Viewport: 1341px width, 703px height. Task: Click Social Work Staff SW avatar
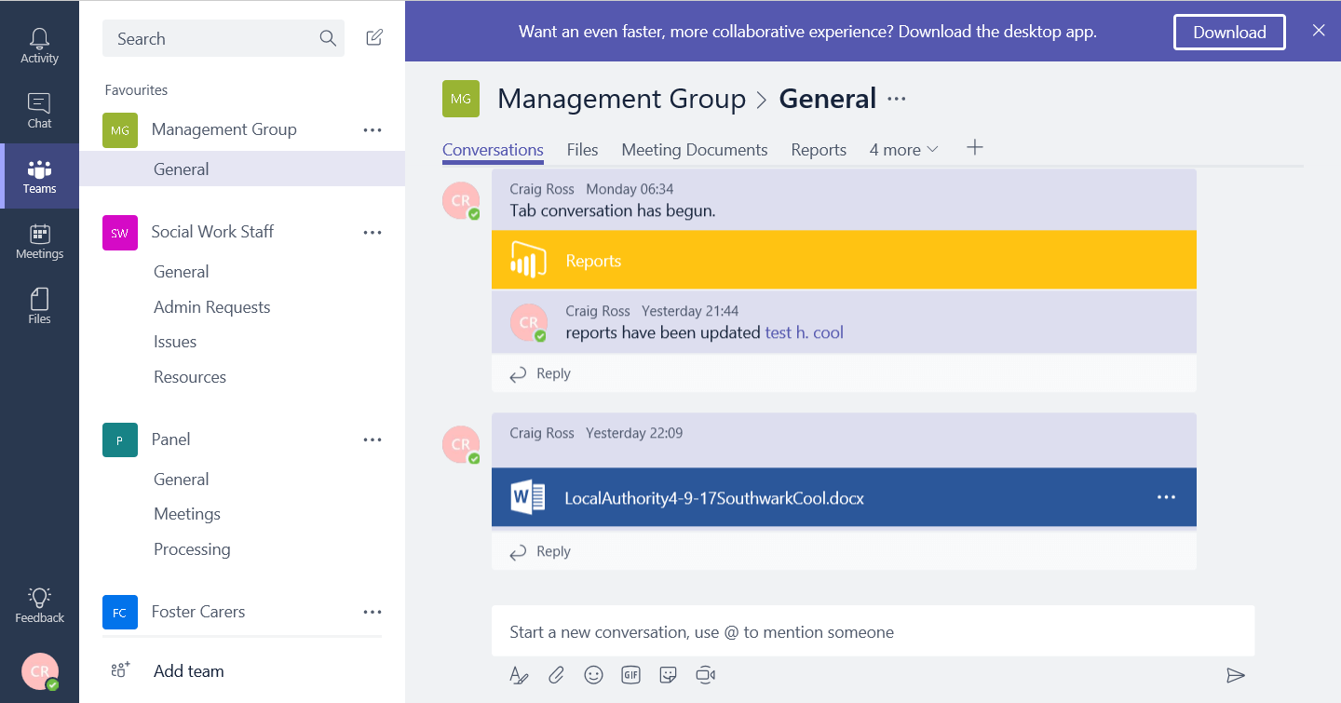[x=120, y=233]
